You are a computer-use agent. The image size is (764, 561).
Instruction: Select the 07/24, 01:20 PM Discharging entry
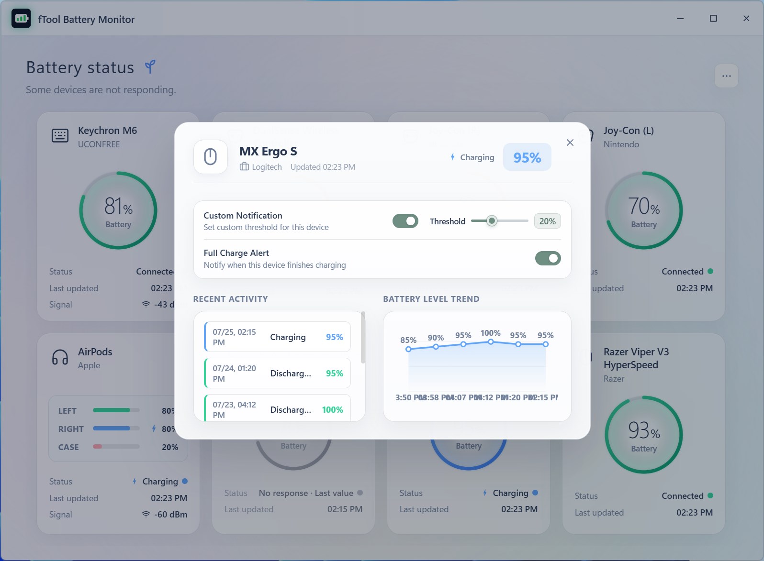click(x=278, y=374)
